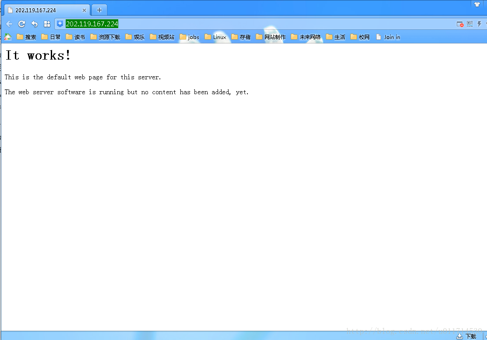Open the skin T-shirt icon
The width and height of the screenshot is (487, 340).
477,4
